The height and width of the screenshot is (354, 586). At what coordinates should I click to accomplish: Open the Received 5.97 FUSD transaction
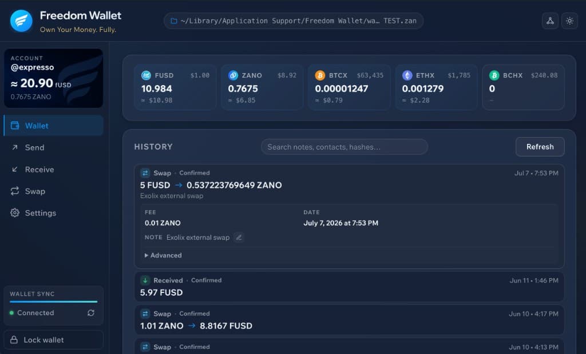tap(349, 287)
